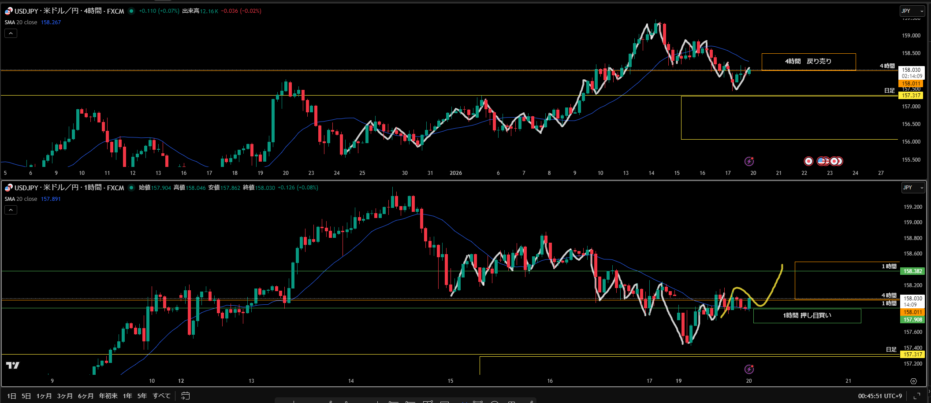Click the fullscreen expand icon at bottom right
This screenshot has height=403, width=931.
917,396
